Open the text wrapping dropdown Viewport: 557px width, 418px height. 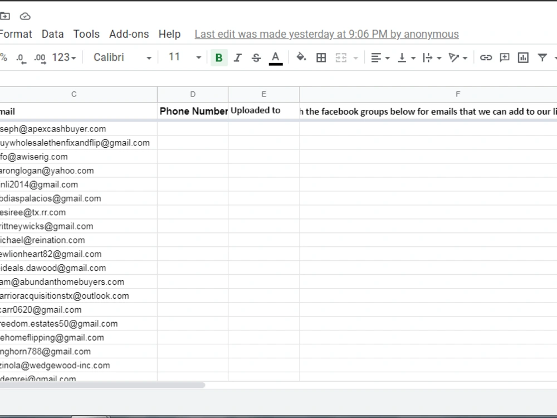[x=432, y=57]
